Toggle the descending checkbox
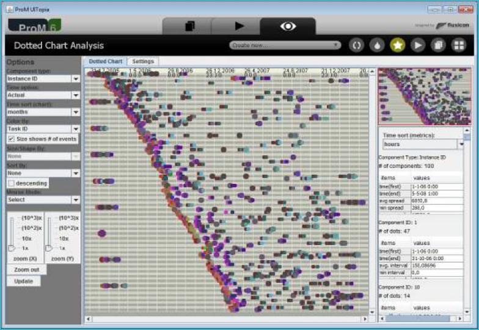The width and height of the screenshot is (479, 330). [x=11, y=183]
